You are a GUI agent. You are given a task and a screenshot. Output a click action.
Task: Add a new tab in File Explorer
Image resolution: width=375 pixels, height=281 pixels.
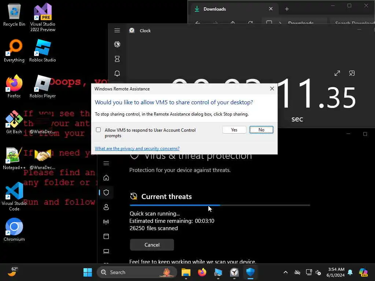(287, 9)
